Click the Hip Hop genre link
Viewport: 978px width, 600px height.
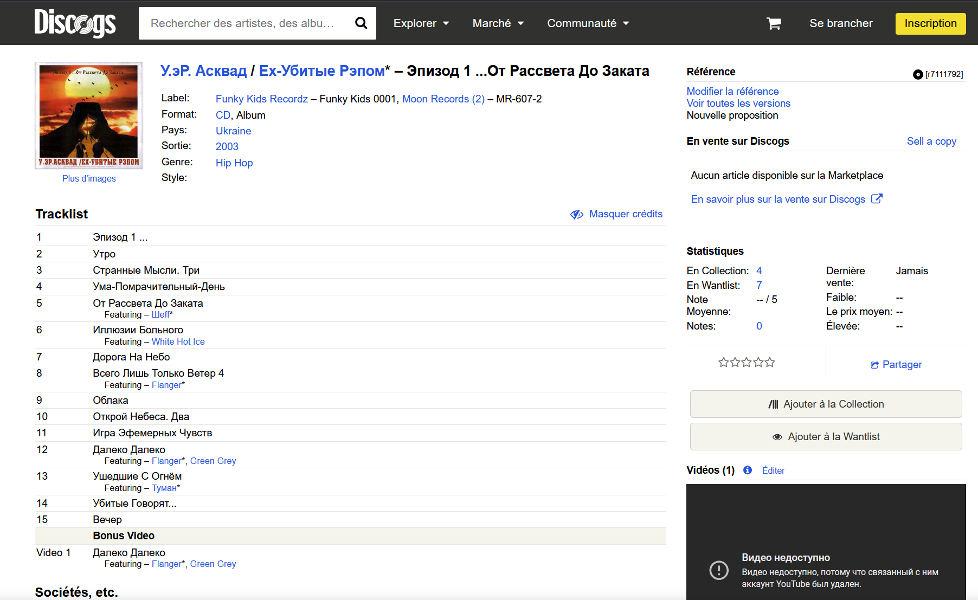point(234,163)
